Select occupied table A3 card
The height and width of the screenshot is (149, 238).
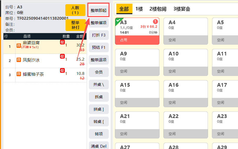[137, 31]
